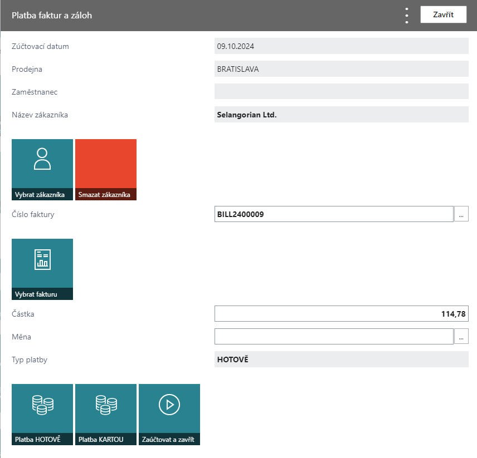Click the Platba faktur a záloh title
The width and height of the screenshot is (477, 458).
click(52, 15)
